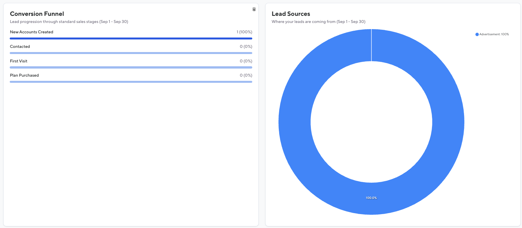
Task: Click the Plan Purchased progress bar
Action: coord(131,82)
